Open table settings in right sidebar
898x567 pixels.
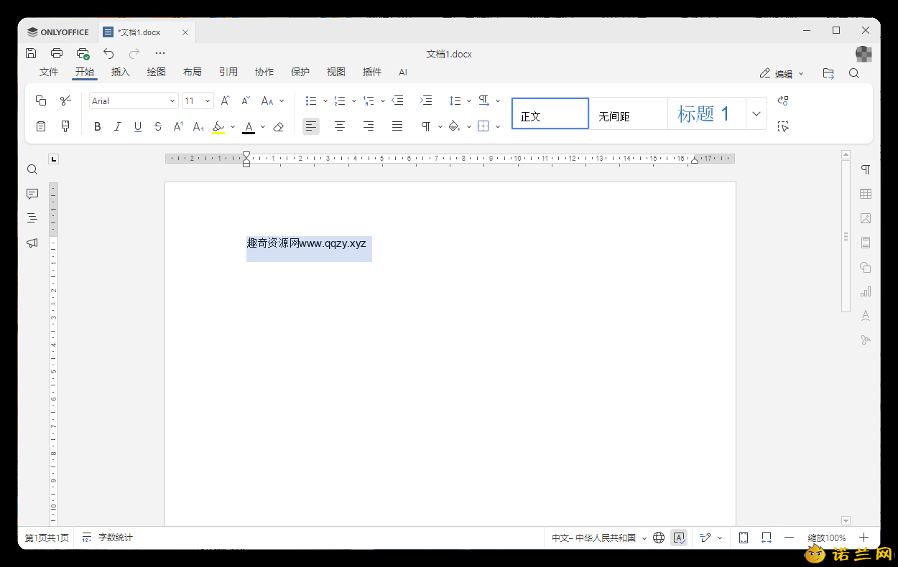[x=866, y=194]
